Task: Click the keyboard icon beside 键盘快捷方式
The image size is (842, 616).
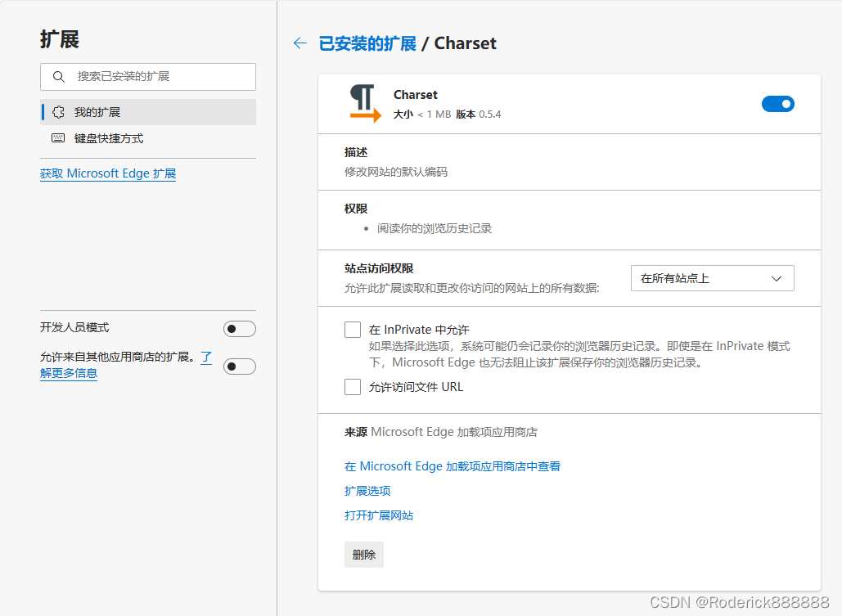Action: (x=58, y=138)
